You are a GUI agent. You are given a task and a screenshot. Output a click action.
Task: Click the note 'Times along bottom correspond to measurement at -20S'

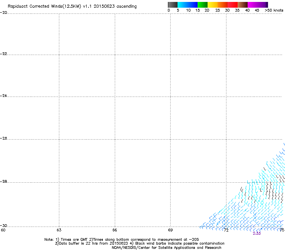(146, 240)
